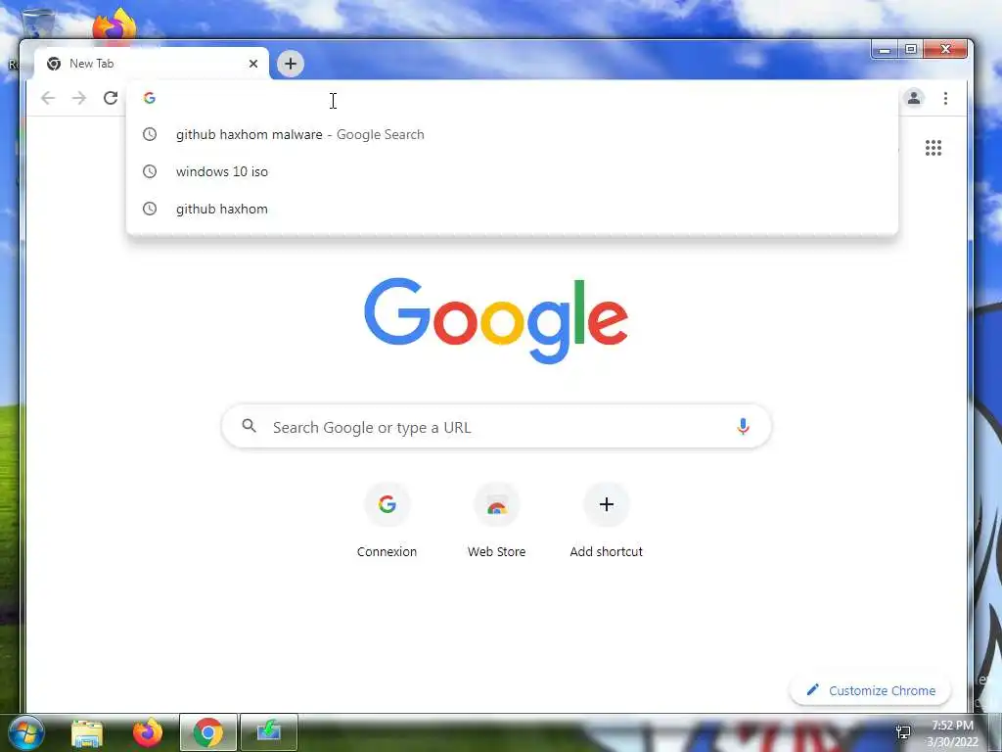The image size is (1002, 752).
Task: Open the Connexion shortcut
Action: [x=387, y=522]
